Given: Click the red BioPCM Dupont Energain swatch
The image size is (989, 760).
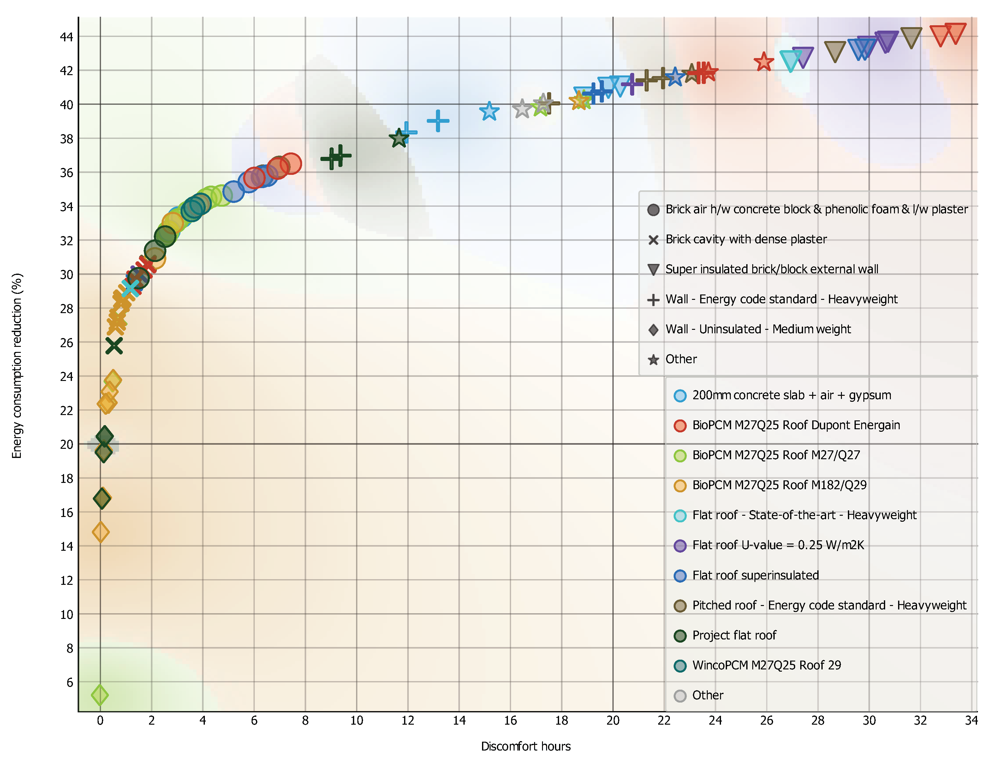Looking at the screenshot, I should pos(680,426).
